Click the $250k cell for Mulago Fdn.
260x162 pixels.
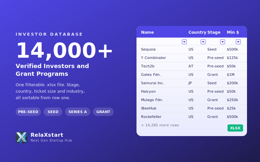click(x=232, y=100)
